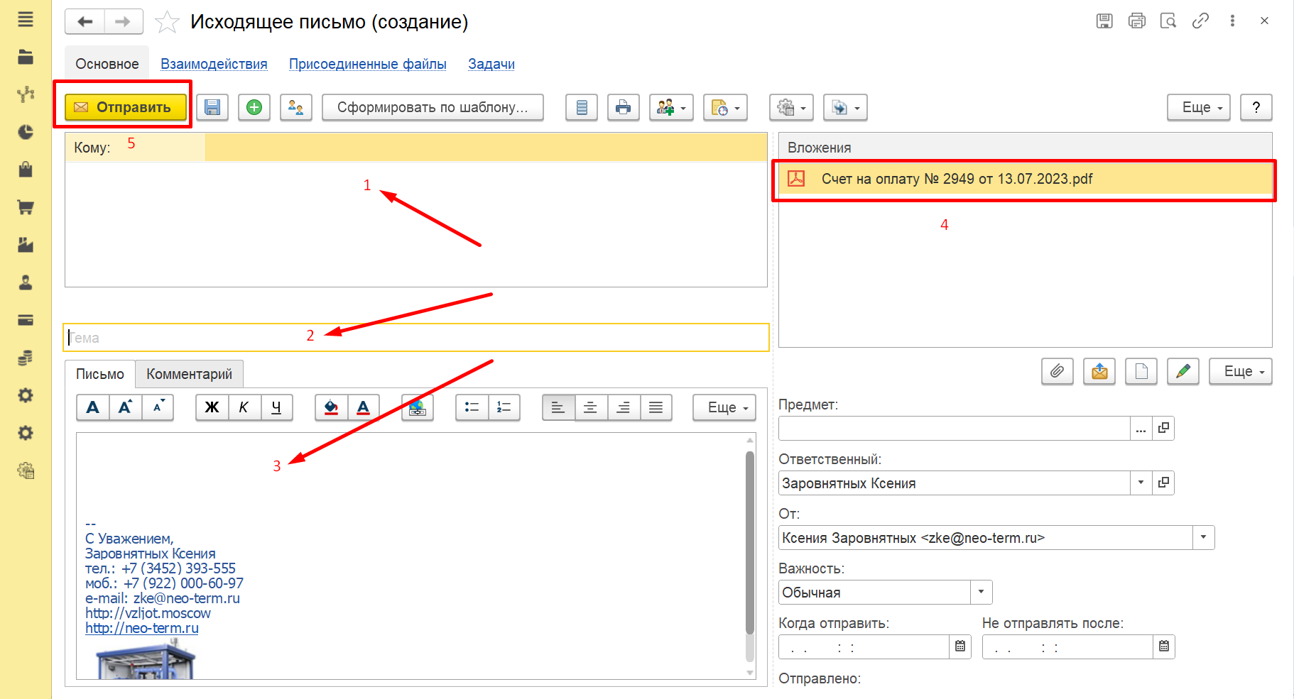The image size is (1294, 699).
Task: Toggle bold Ж formatting
Action: point(212,407)
